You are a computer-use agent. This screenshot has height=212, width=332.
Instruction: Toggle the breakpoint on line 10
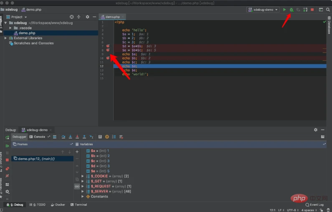tap(108, 58)
